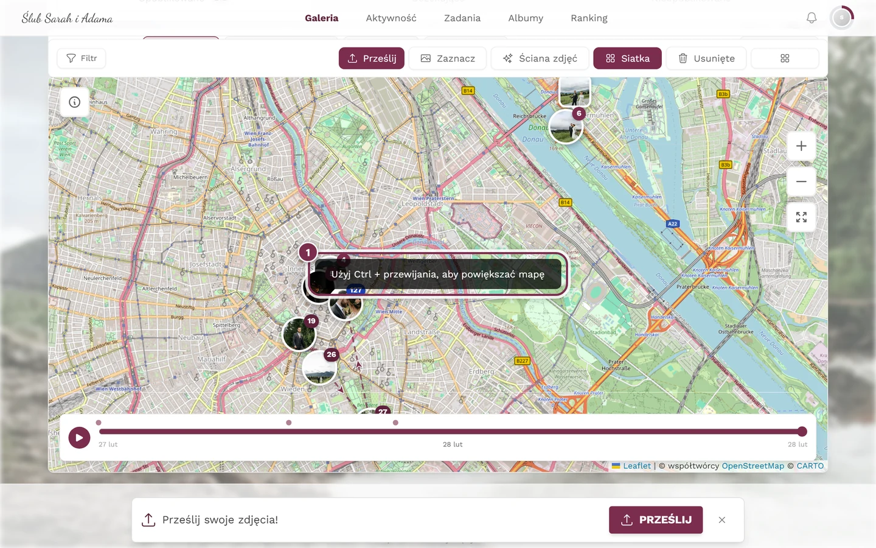The image size is (876, 548).
Task: Open the Ściana zdjęć view
Action: (540, 58)
